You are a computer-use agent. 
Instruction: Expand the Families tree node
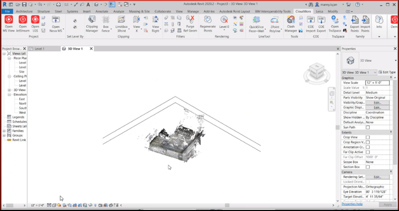pyautogui.click(x=4, y=131)
